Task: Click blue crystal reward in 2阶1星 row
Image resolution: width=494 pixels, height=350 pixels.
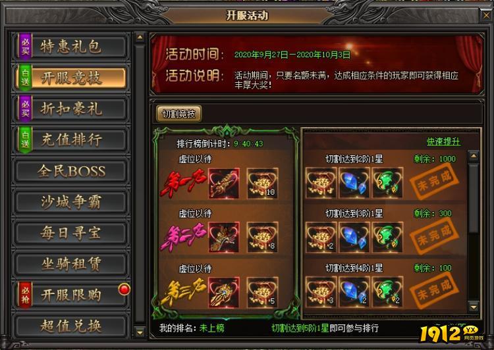Action: 354,183
